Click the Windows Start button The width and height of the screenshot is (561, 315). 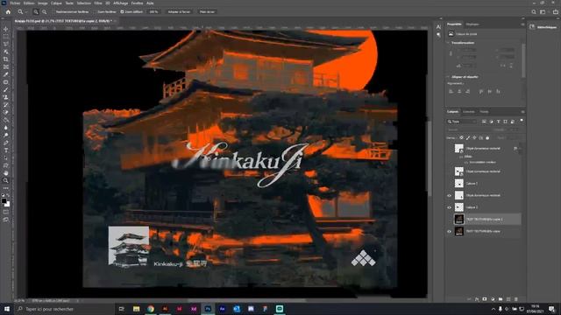pyautogui.click(x=6, y=309)
